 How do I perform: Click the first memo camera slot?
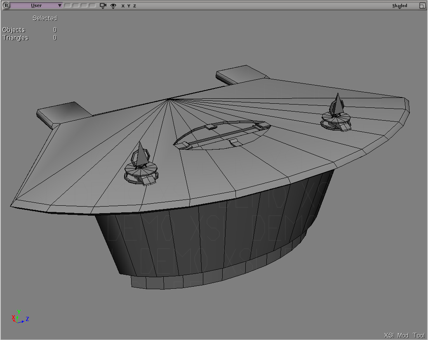[x=68, y=5]
